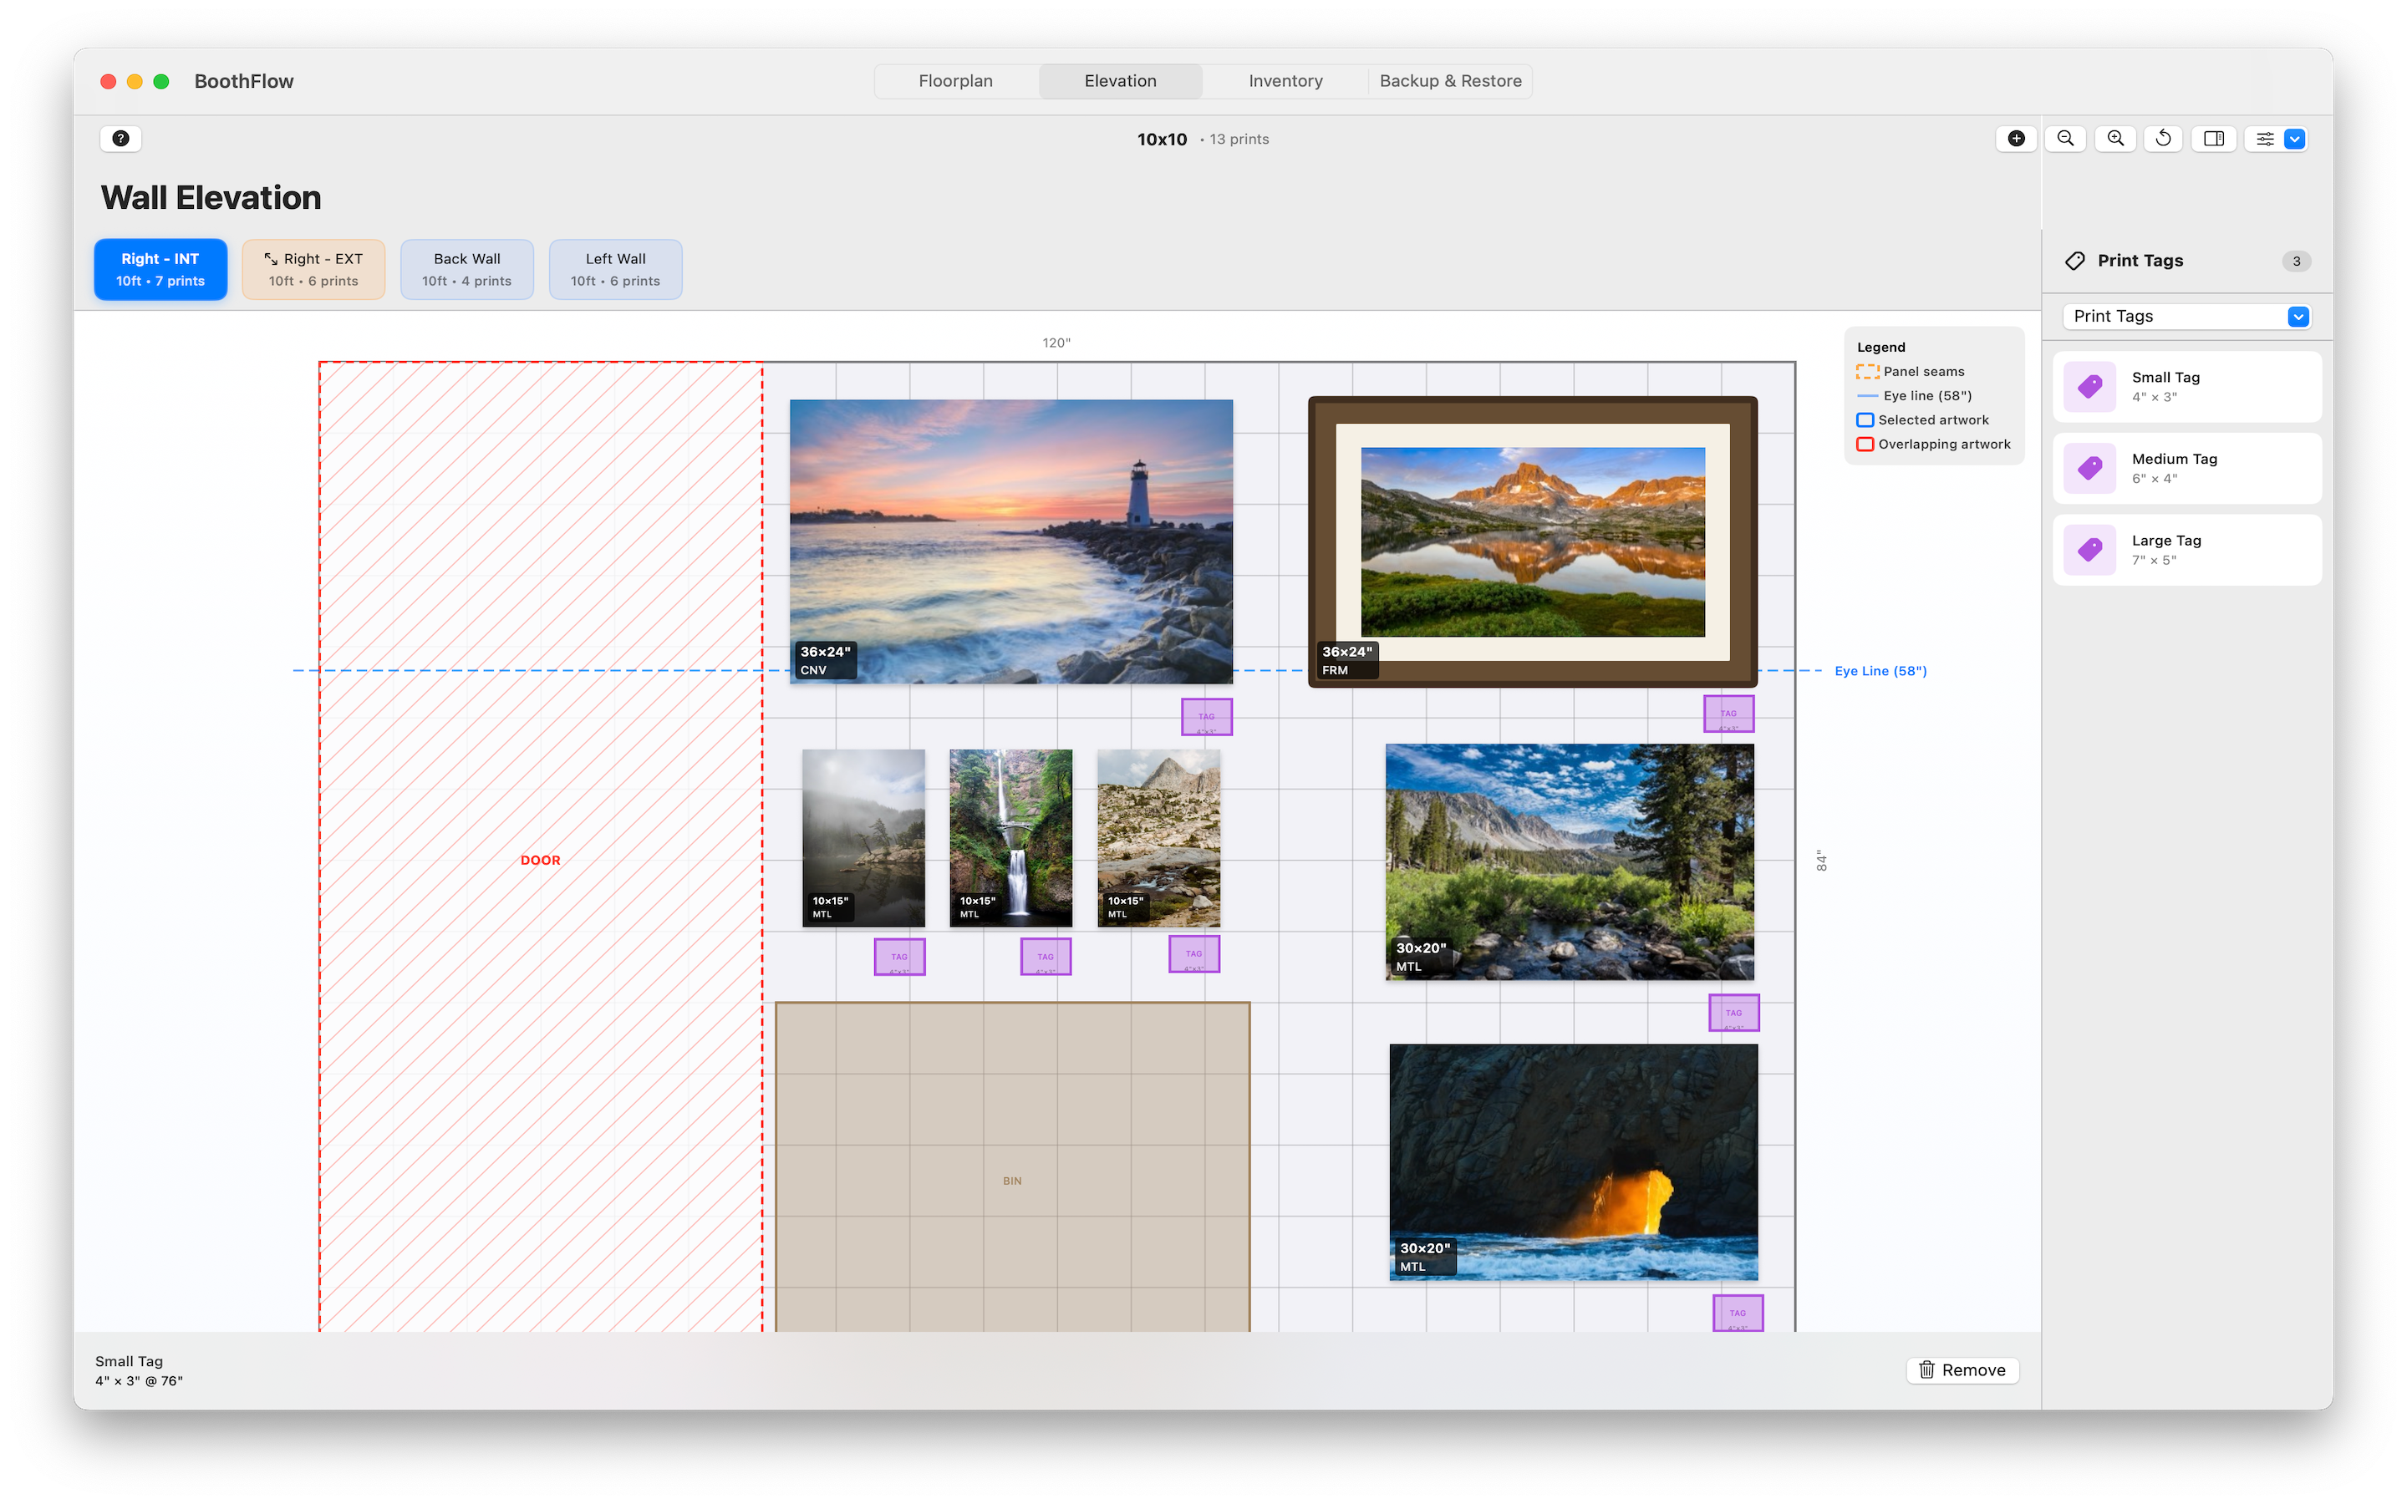Open the display options sliders icon
Image resolution: width=2407 pixels, height=1504 pixels.
tap(2264, 138)
